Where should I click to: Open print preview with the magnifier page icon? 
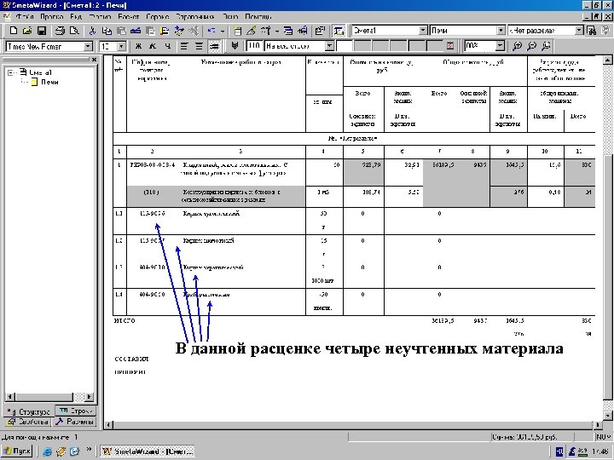[74, 31]
